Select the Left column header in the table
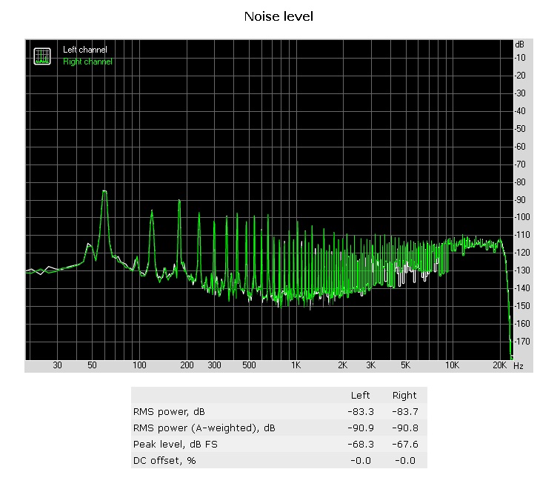557x492 pixels. (360, 395)
